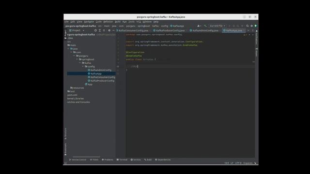The width and height of the screenshot is (310, 174).
Task: Select resources folder in project tree
Action: point(77,88)
